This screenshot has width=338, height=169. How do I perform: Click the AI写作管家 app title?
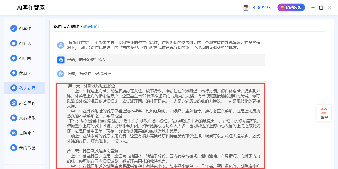[31, 8]
